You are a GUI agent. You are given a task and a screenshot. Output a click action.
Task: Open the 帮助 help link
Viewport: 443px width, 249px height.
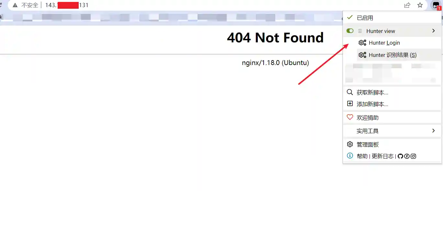(362, 156)
